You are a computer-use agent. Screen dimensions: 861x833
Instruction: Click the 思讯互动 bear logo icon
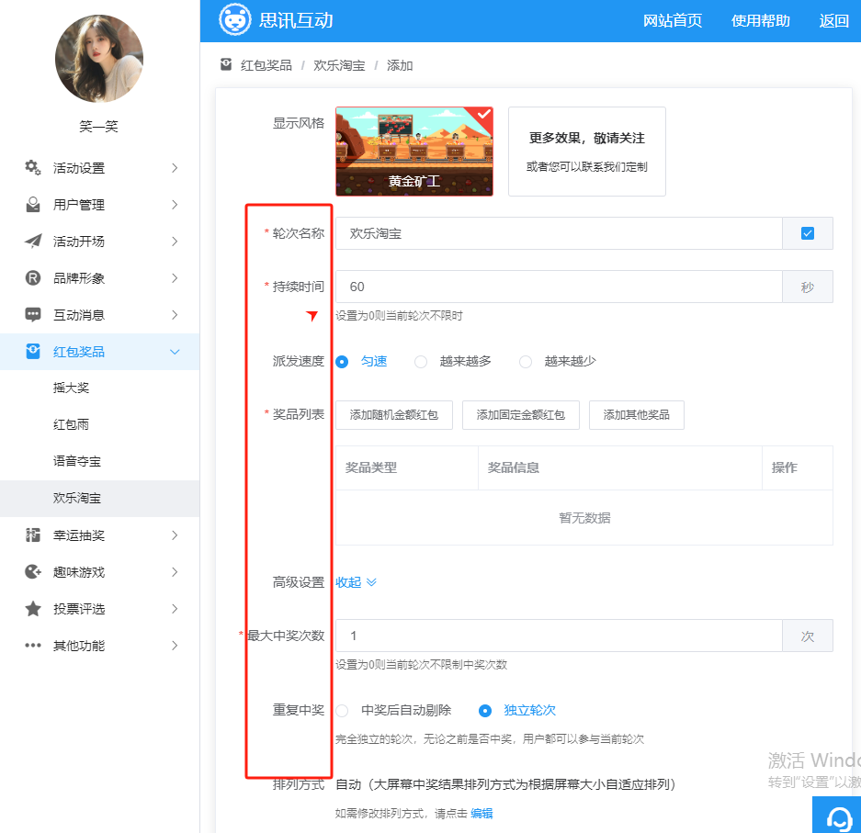coord(235,20)
